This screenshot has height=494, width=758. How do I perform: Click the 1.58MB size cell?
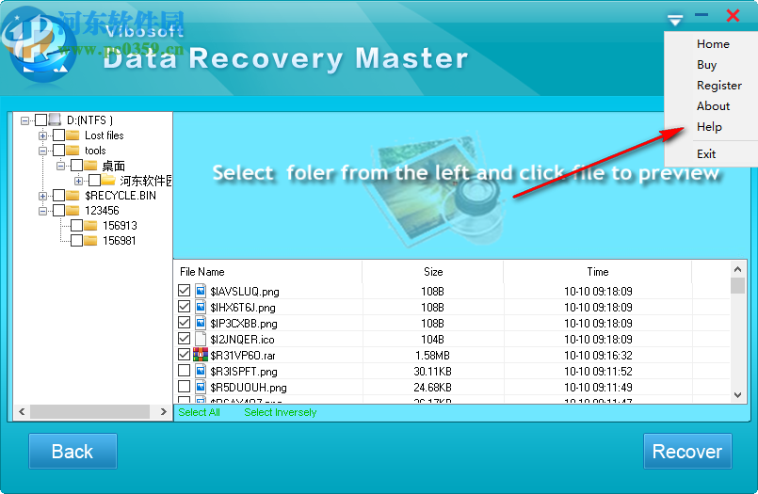click(432, 356)
